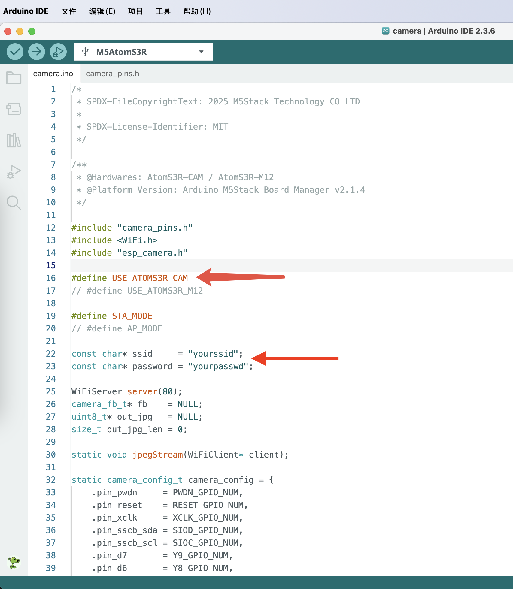Open the 工具 menu
The width and height of the screenshot is (513, 589).
[163, 11]
